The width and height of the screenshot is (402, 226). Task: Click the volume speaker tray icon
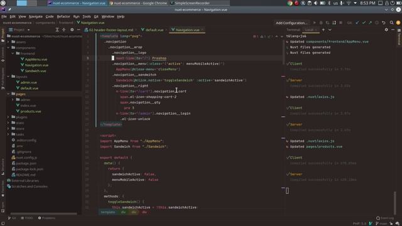[x=315, y=3]
